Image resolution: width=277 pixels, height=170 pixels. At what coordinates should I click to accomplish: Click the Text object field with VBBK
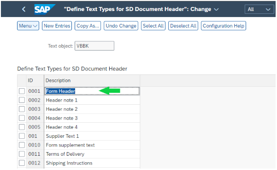pyautogui.click(x=94, y=46)
